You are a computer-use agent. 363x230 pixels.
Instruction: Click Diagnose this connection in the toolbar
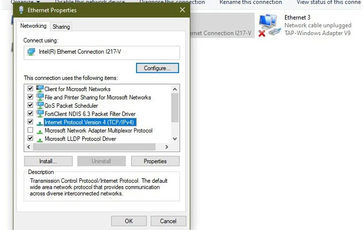click(x=172, y=2)
